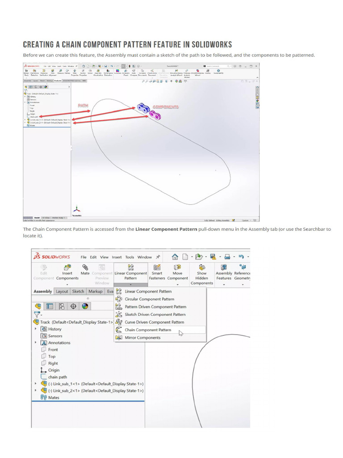Choose Curve Driven Component Pattern
Viewport: 343px width, 458px height.
pyautogui.click(x=160, y=322)
